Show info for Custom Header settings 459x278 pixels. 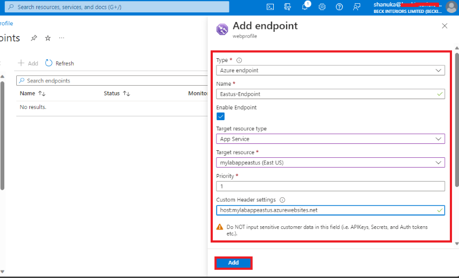[282, 200]
